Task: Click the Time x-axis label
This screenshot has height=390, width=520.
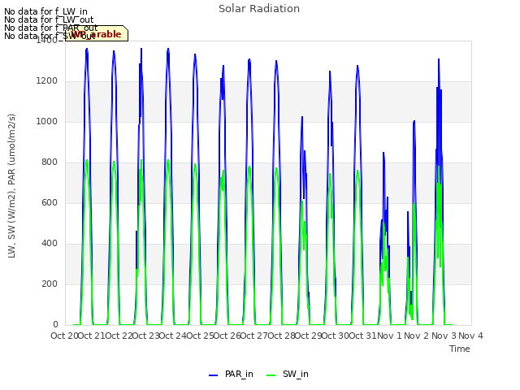Action: pos(460,349)
